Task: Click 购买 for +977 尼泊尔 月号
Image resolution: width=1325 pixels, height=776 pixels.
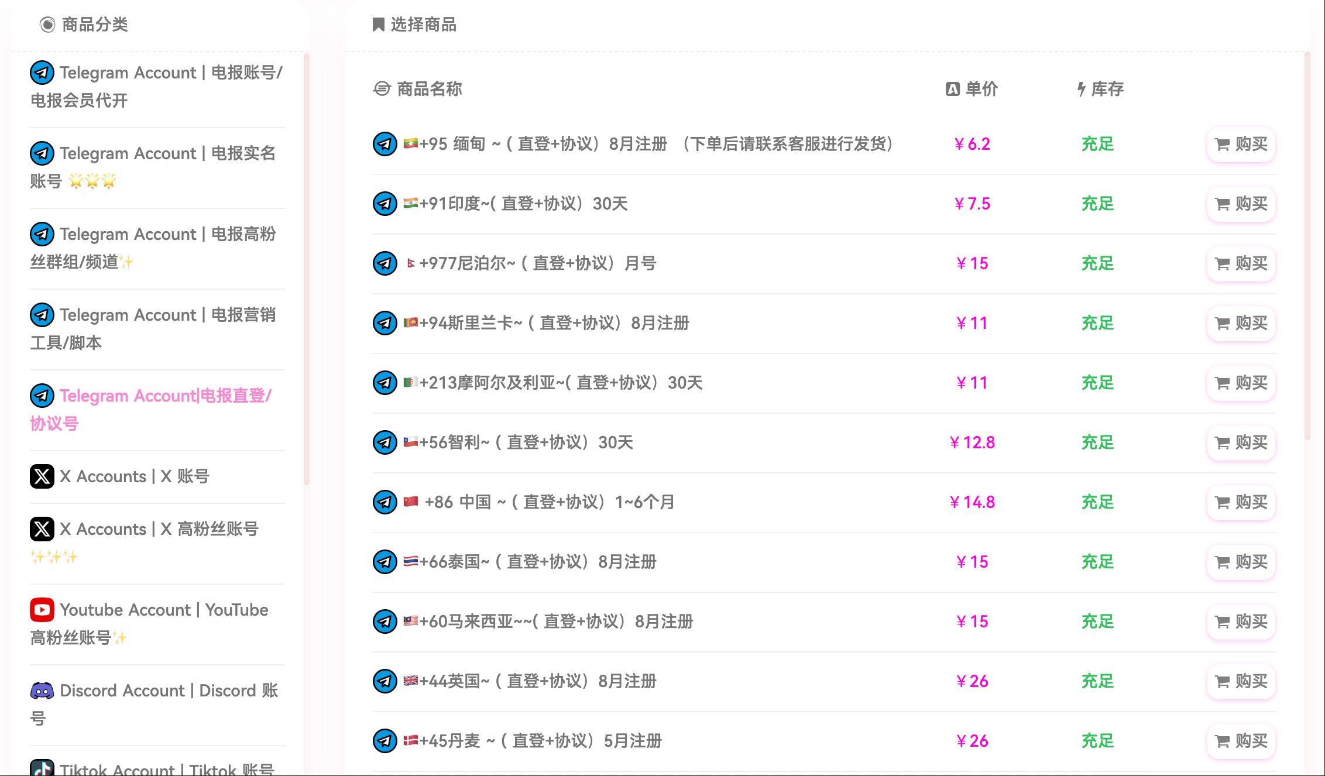Action: point(1241,263)
